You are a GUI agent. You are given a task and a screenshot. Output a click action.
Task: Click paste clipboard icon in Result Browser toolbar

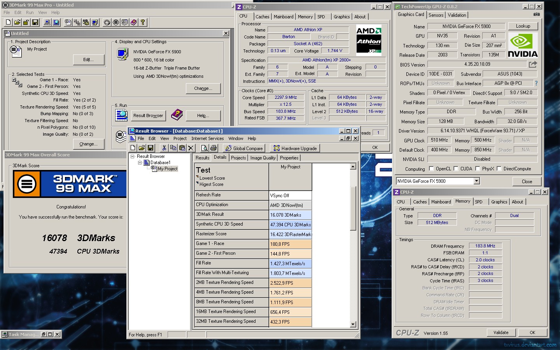coord(182,148)
